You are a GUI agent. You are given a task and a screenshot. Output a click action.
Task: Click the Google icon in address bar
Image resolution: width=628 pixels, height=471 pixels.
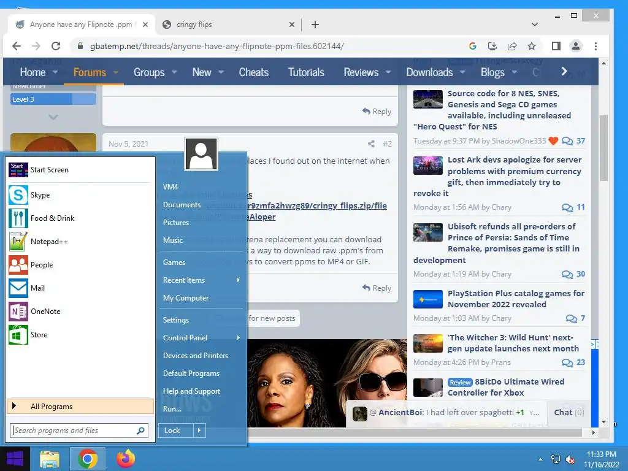473,46
